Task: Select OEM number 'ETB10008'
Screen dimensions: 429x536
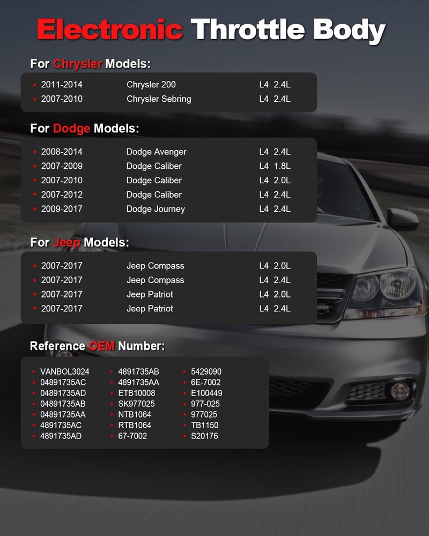Action: pos(137,393)
